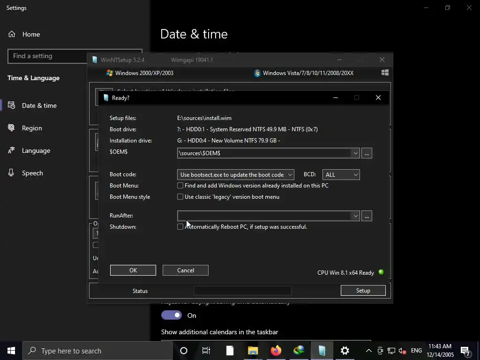
Task: Open network status tray icon
Action: tap(391, 351)
